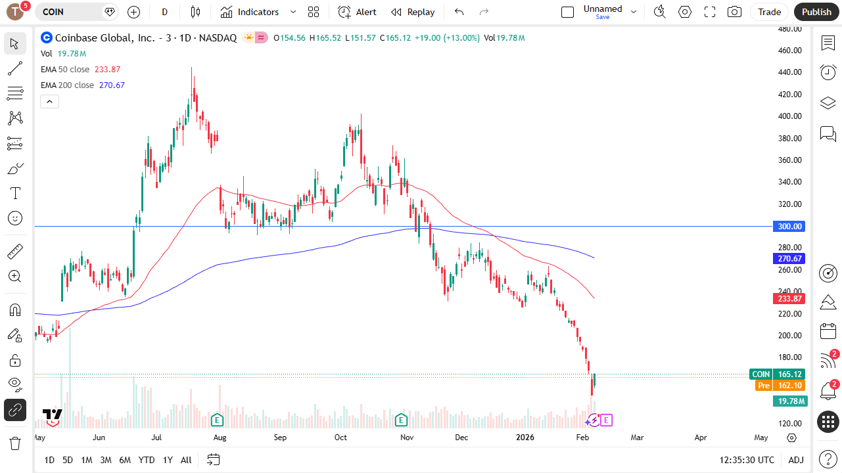Click the link drawings chain icon

(x=14, y=410)
